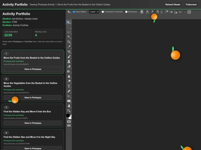Select the Type tool
This screenshot has width=201, height=150.
tap(69, 86)
